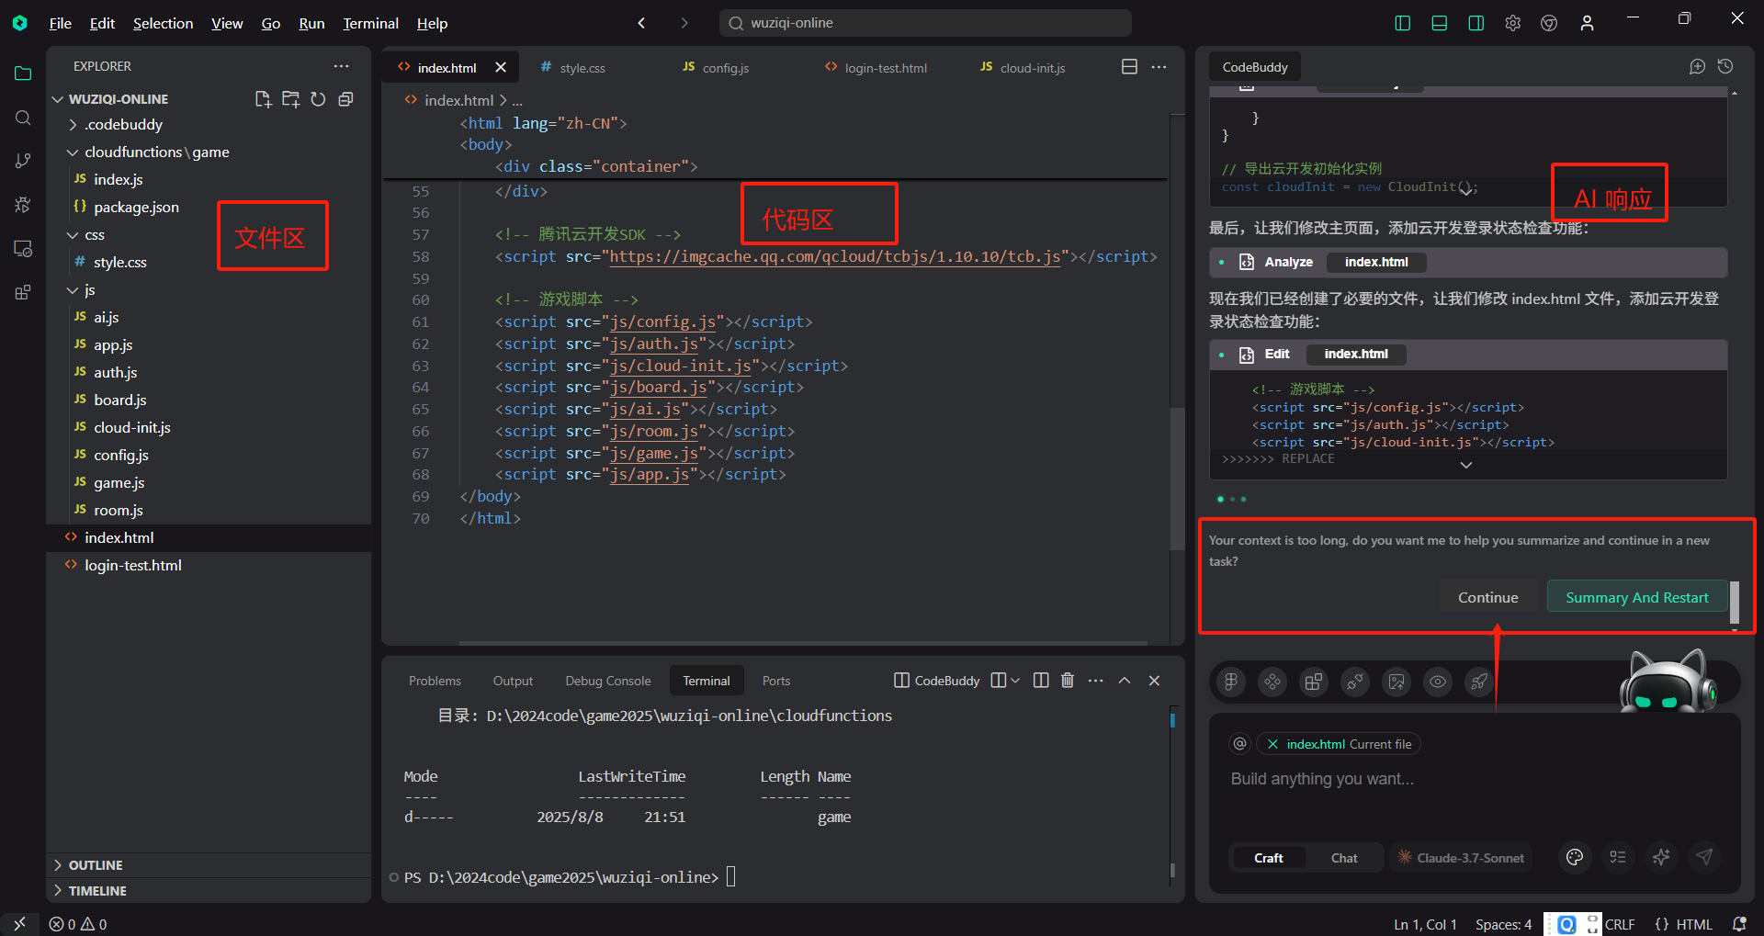Click the palette icon in chat input
The image size is (1764, 936).
(x=1575, y=857)
